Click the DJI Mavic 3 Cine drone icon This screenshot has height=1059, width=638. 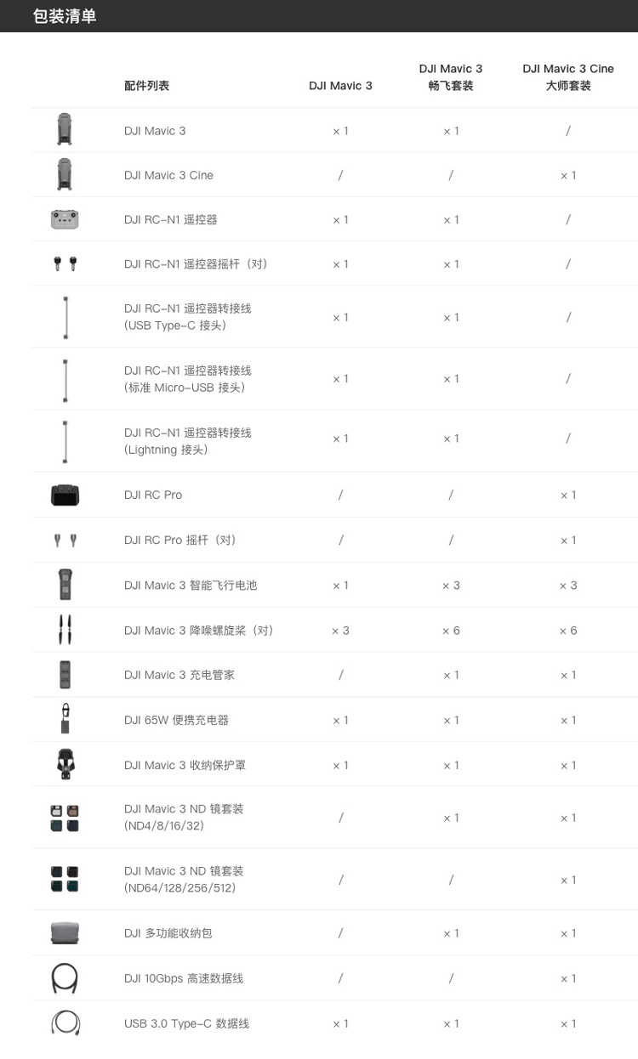(x=65, y=174)
